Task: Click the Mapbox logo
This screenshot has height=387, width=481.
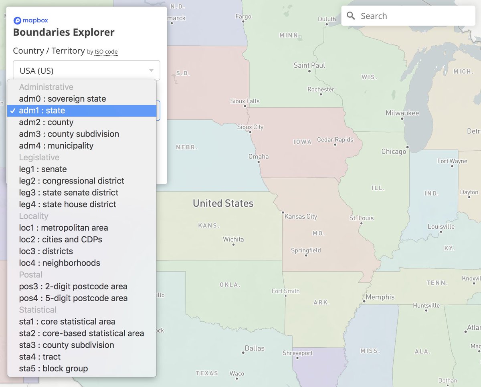Action: point(30,20)
